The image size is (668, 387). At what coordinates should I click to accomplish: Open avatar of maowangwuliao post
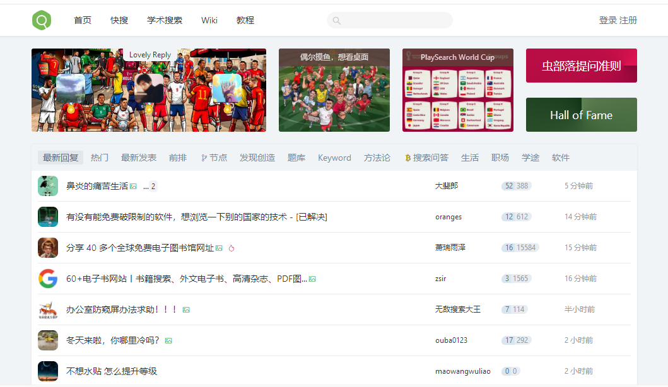tap(48, 371)
